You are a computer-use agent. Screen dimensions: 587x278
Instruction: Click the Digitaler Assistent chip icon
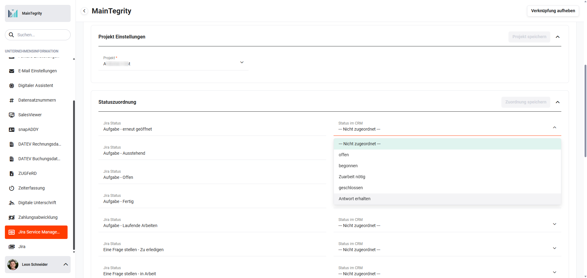click(x=12, y=85)
